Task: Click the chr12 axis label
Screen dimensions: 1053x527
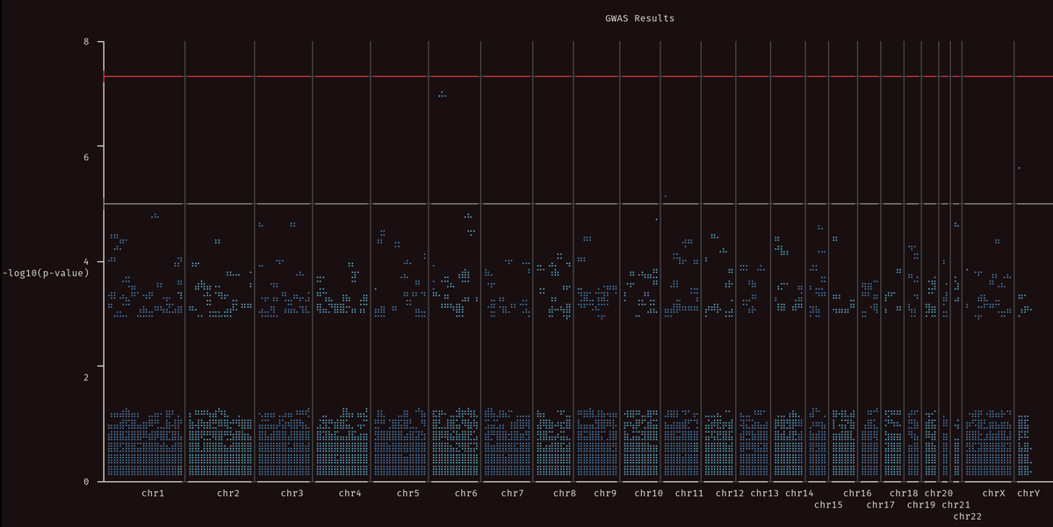Action: coord(729,494)
